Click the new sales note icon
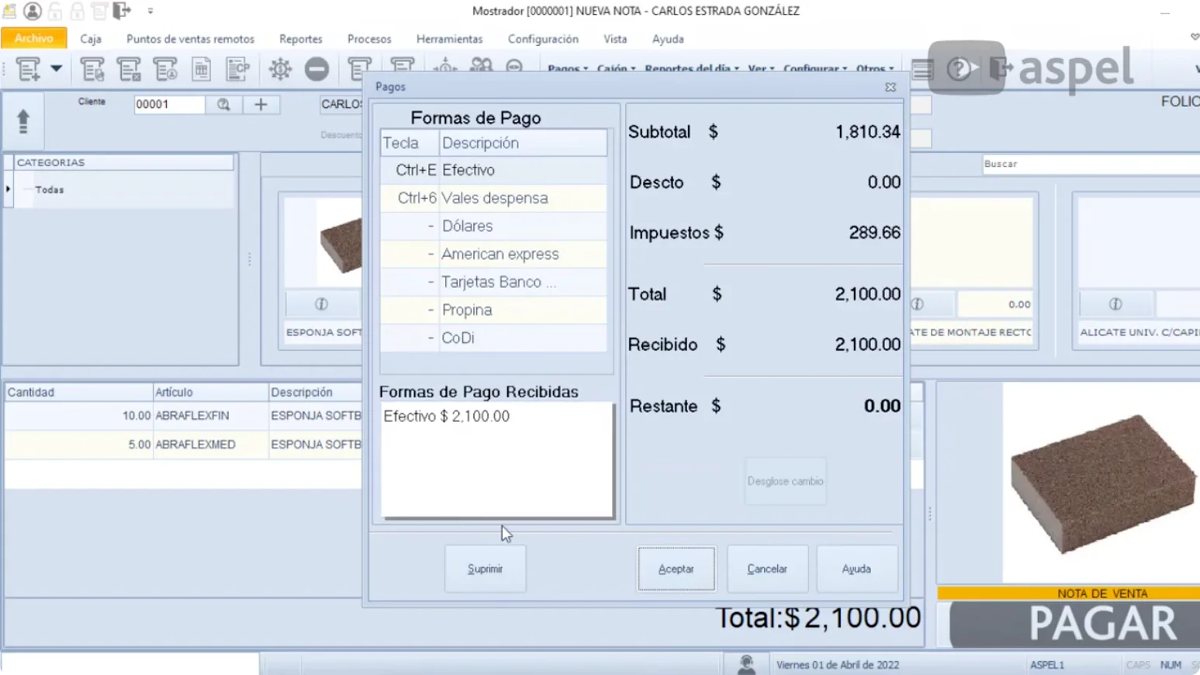1200x675 pixels. [29, 70]
